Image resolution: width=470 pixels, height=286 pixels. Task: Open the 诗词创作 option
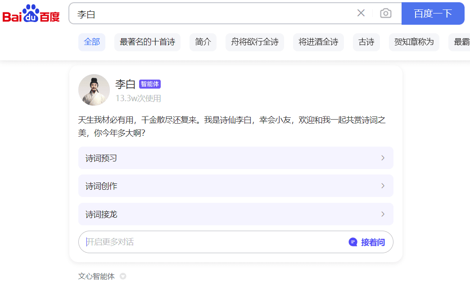coord(235,186)
